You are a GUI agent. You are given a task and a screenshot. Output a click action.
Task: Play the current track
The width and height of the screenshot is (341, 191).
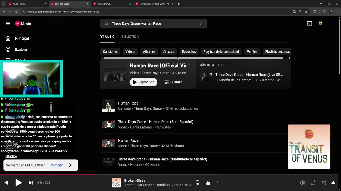(18, 183)
